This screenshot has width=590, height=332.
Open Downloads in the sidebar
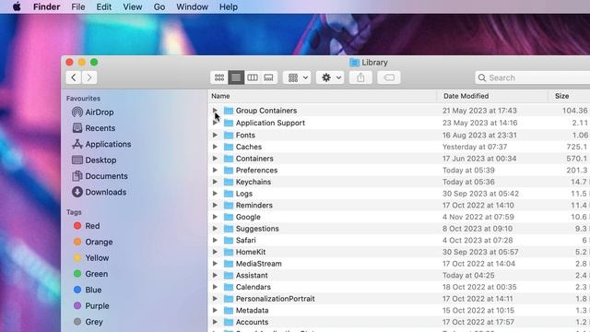[100, 192]
